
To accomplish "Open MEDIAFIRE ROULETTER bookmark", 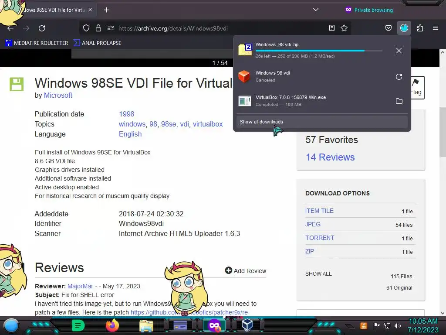I will pyautogui.click(x=37, y=43).
